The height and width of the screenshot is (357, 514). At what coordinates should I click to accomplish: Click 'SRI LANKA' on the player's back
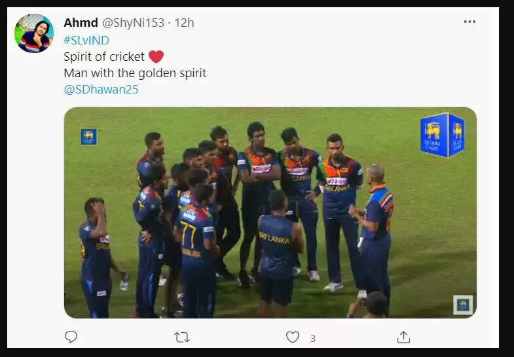(274, 237)
